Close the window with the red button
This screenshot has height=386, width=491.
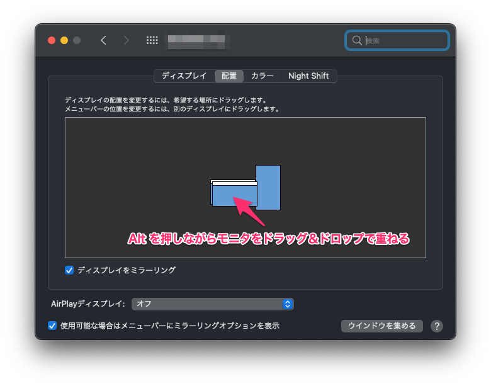pos(52,40)
